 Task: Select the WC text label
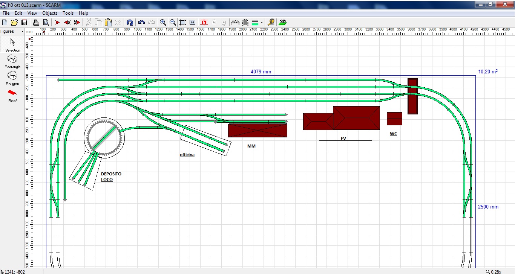(x=393, y=134)
